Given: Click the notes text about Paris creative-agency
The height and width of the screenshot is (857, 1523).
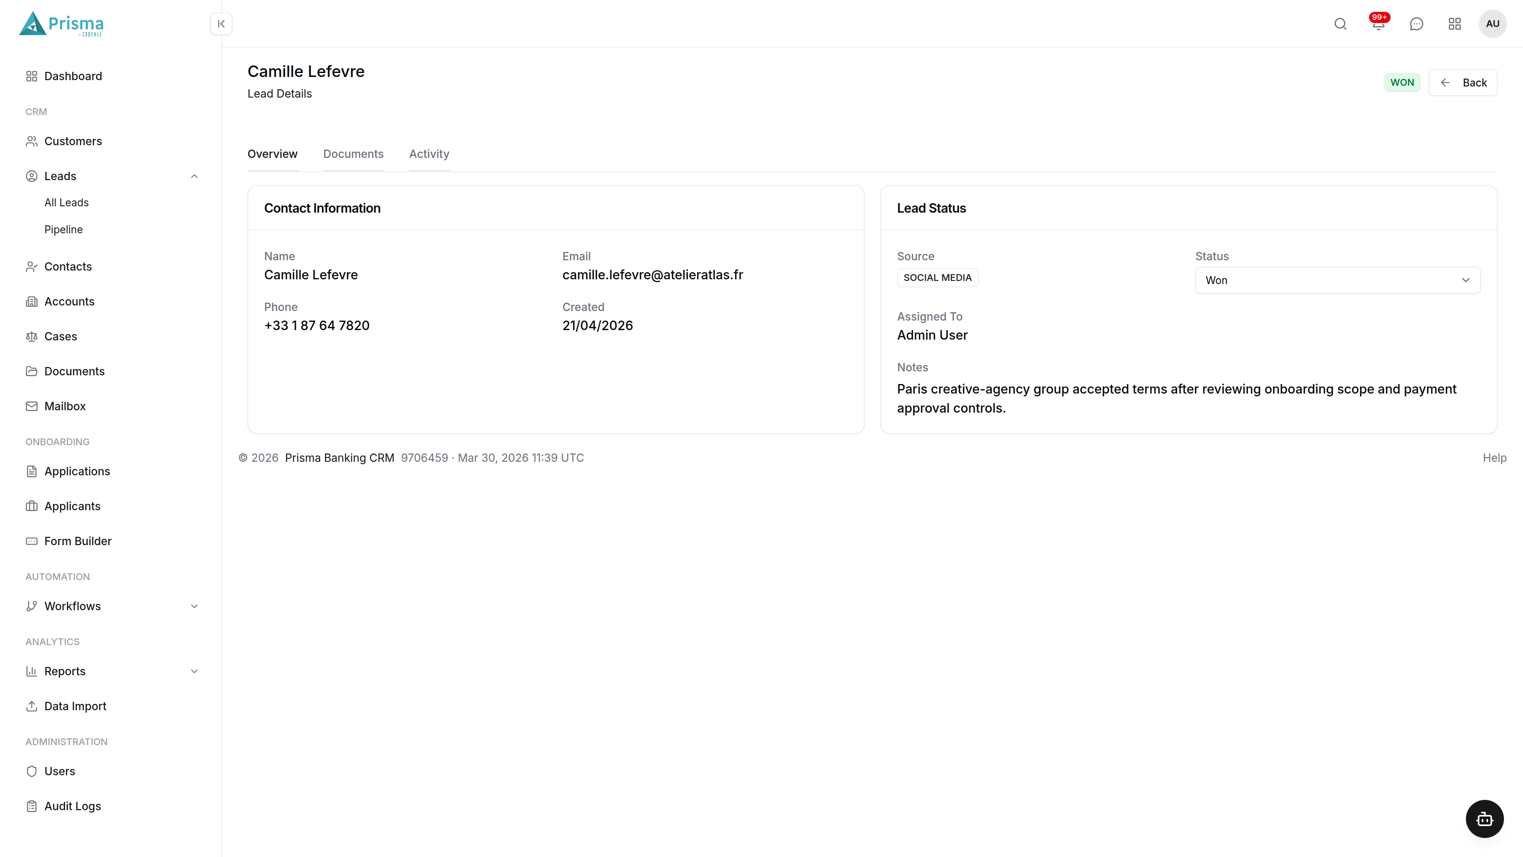Looking at the screenshot, I should tap(1176, 399).
